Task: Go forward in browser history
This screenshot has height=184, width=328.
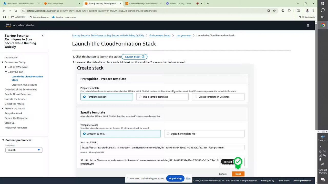Action: pyautogui.click(x=10, y=11)
